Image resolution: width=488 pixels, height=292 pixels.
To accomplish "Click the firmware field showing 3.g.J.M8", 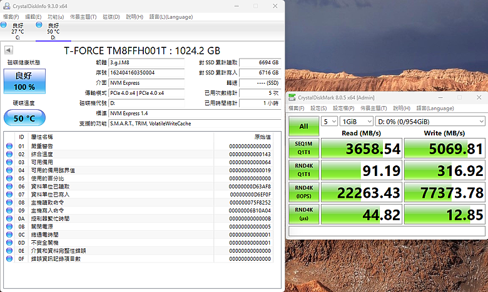I will coord(146,62).
